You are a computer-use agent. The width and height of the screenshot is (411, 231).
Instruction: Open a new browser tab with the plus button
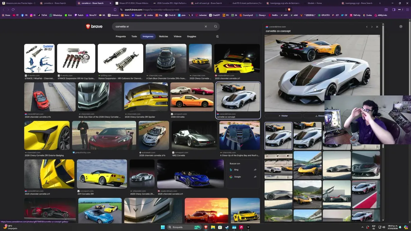(x=380, y=3)
